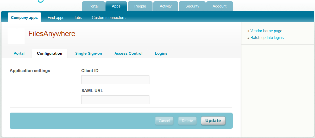Click the Client ID label

[90, 71]
